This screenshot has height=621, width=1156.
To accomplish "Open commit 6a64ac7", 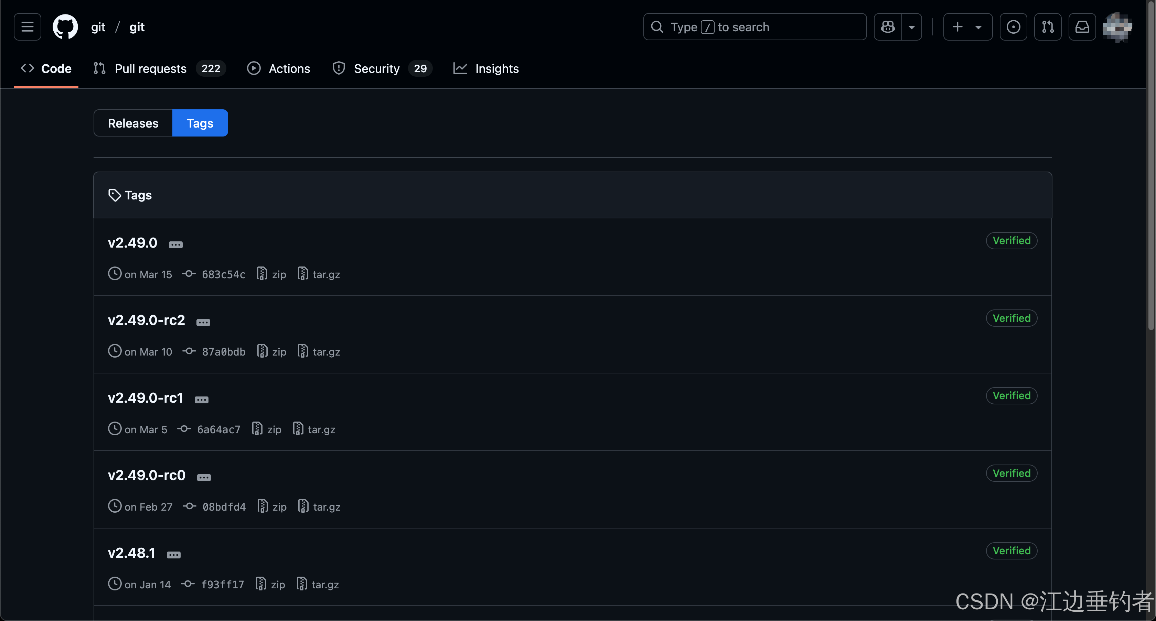I will [218, 429].
